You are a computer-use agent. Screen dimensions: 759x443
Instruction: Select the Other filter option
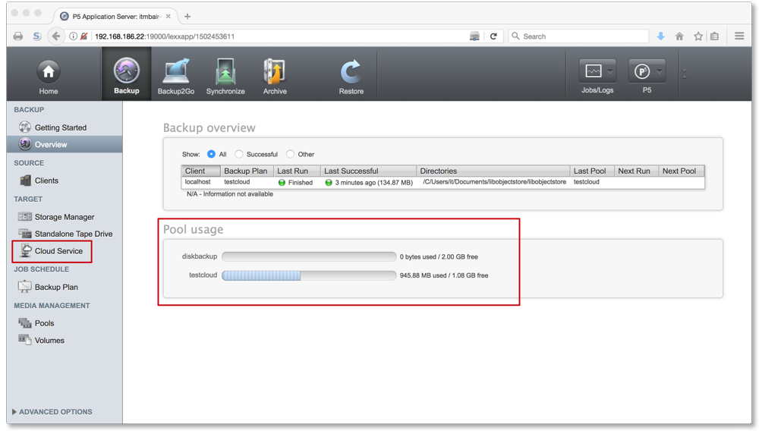pos(289,154)
